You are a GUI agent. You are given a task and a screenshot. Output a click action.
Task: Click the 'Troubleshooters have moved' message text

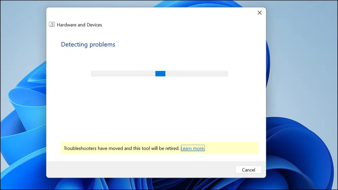pos(122,148)
